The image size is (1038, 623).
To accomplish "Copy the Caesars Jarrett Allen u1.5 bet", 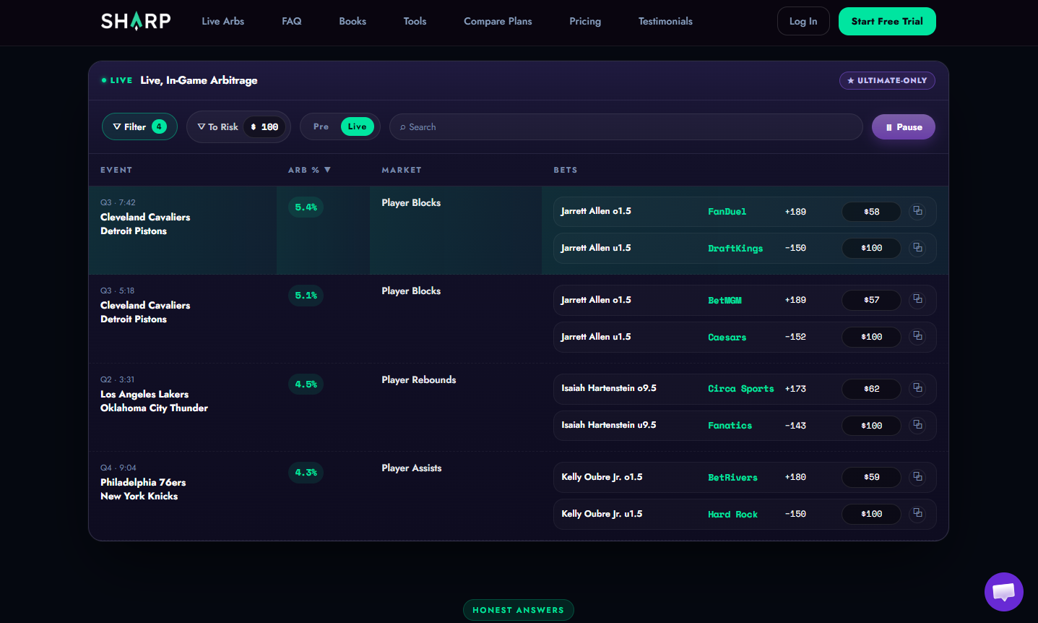I will point(917,336).
